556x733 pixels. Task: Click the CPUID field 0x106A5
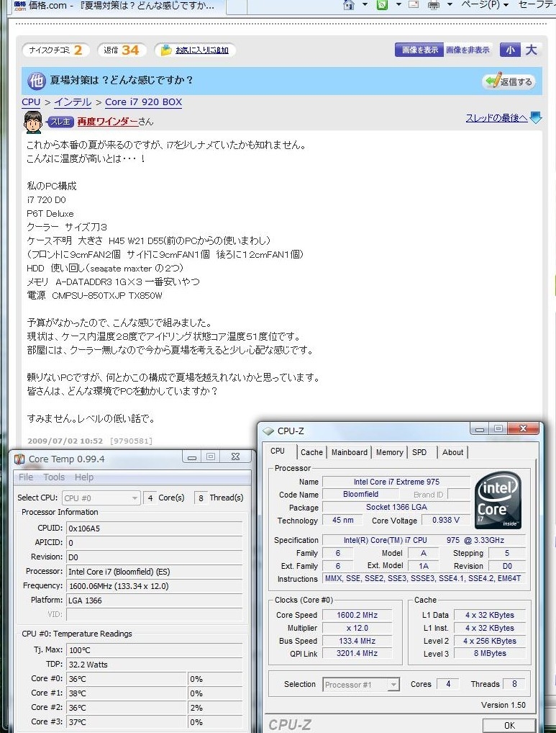[x=155, y=529]
